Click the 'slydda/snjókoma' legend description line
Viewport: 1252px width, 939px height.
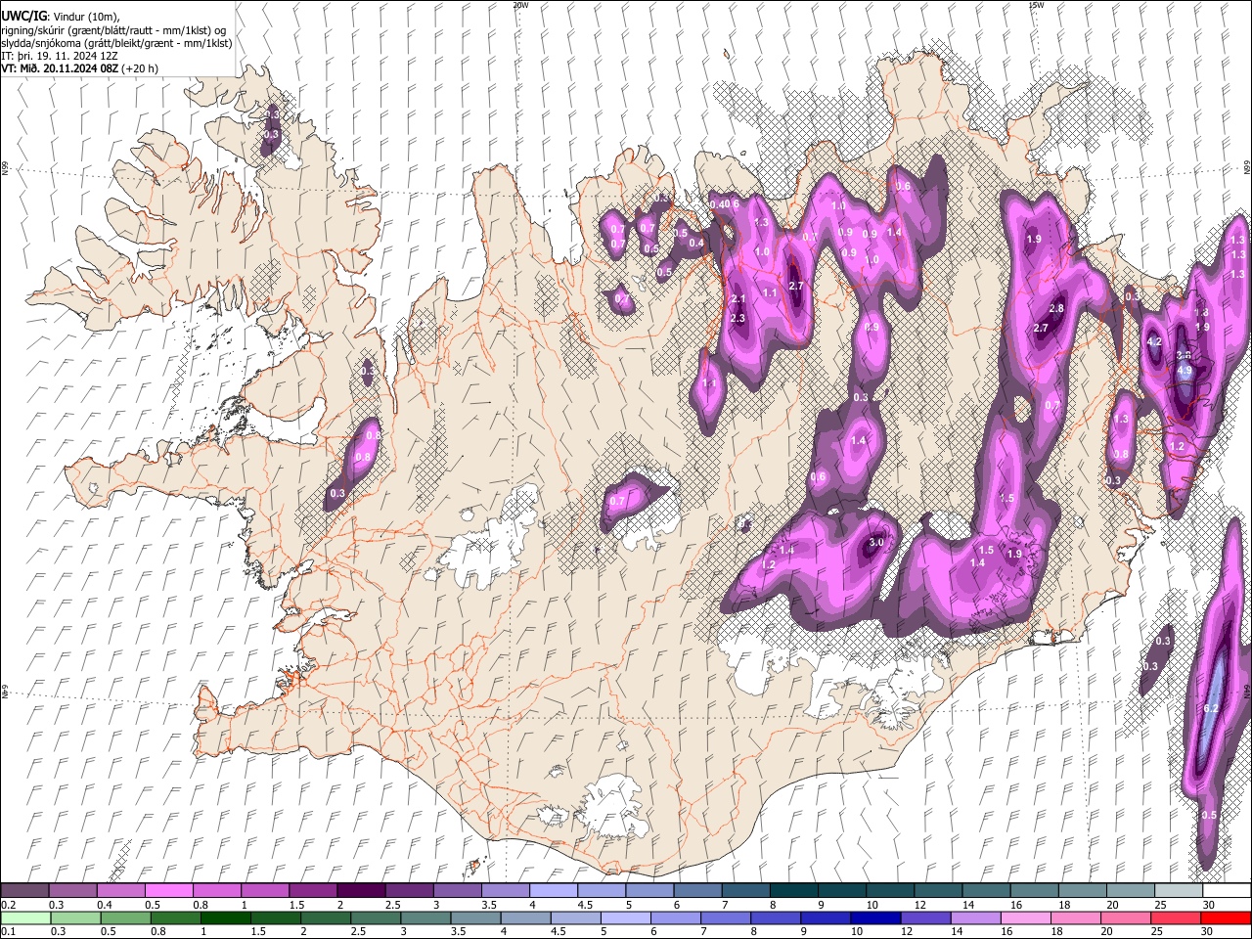coord(116,43)
